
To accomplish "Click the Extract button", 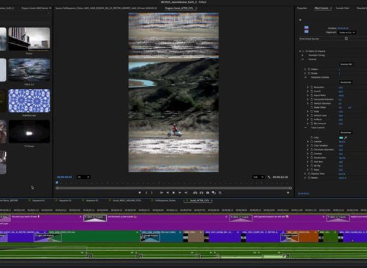I will (x=201, y=193).
